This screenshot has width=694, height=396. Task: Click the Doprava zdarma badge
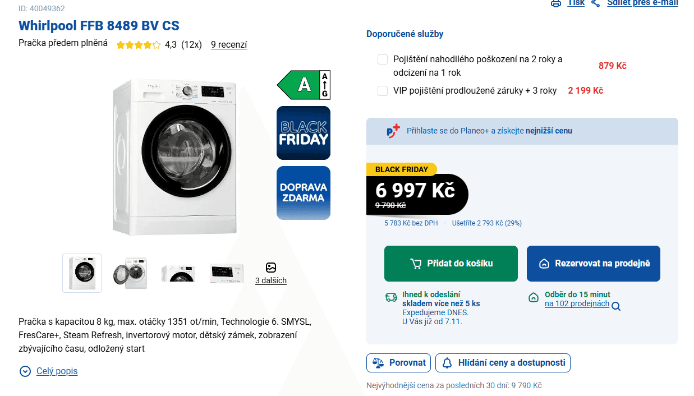click(x=304, y=192)
